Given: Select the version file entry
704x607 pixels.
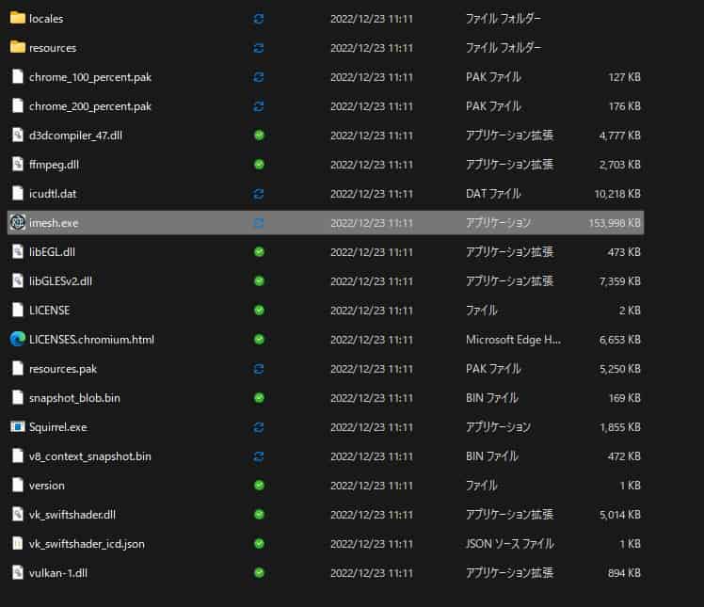Looking at the screenshot, I should pyautogui.click(x=46, y=486).
